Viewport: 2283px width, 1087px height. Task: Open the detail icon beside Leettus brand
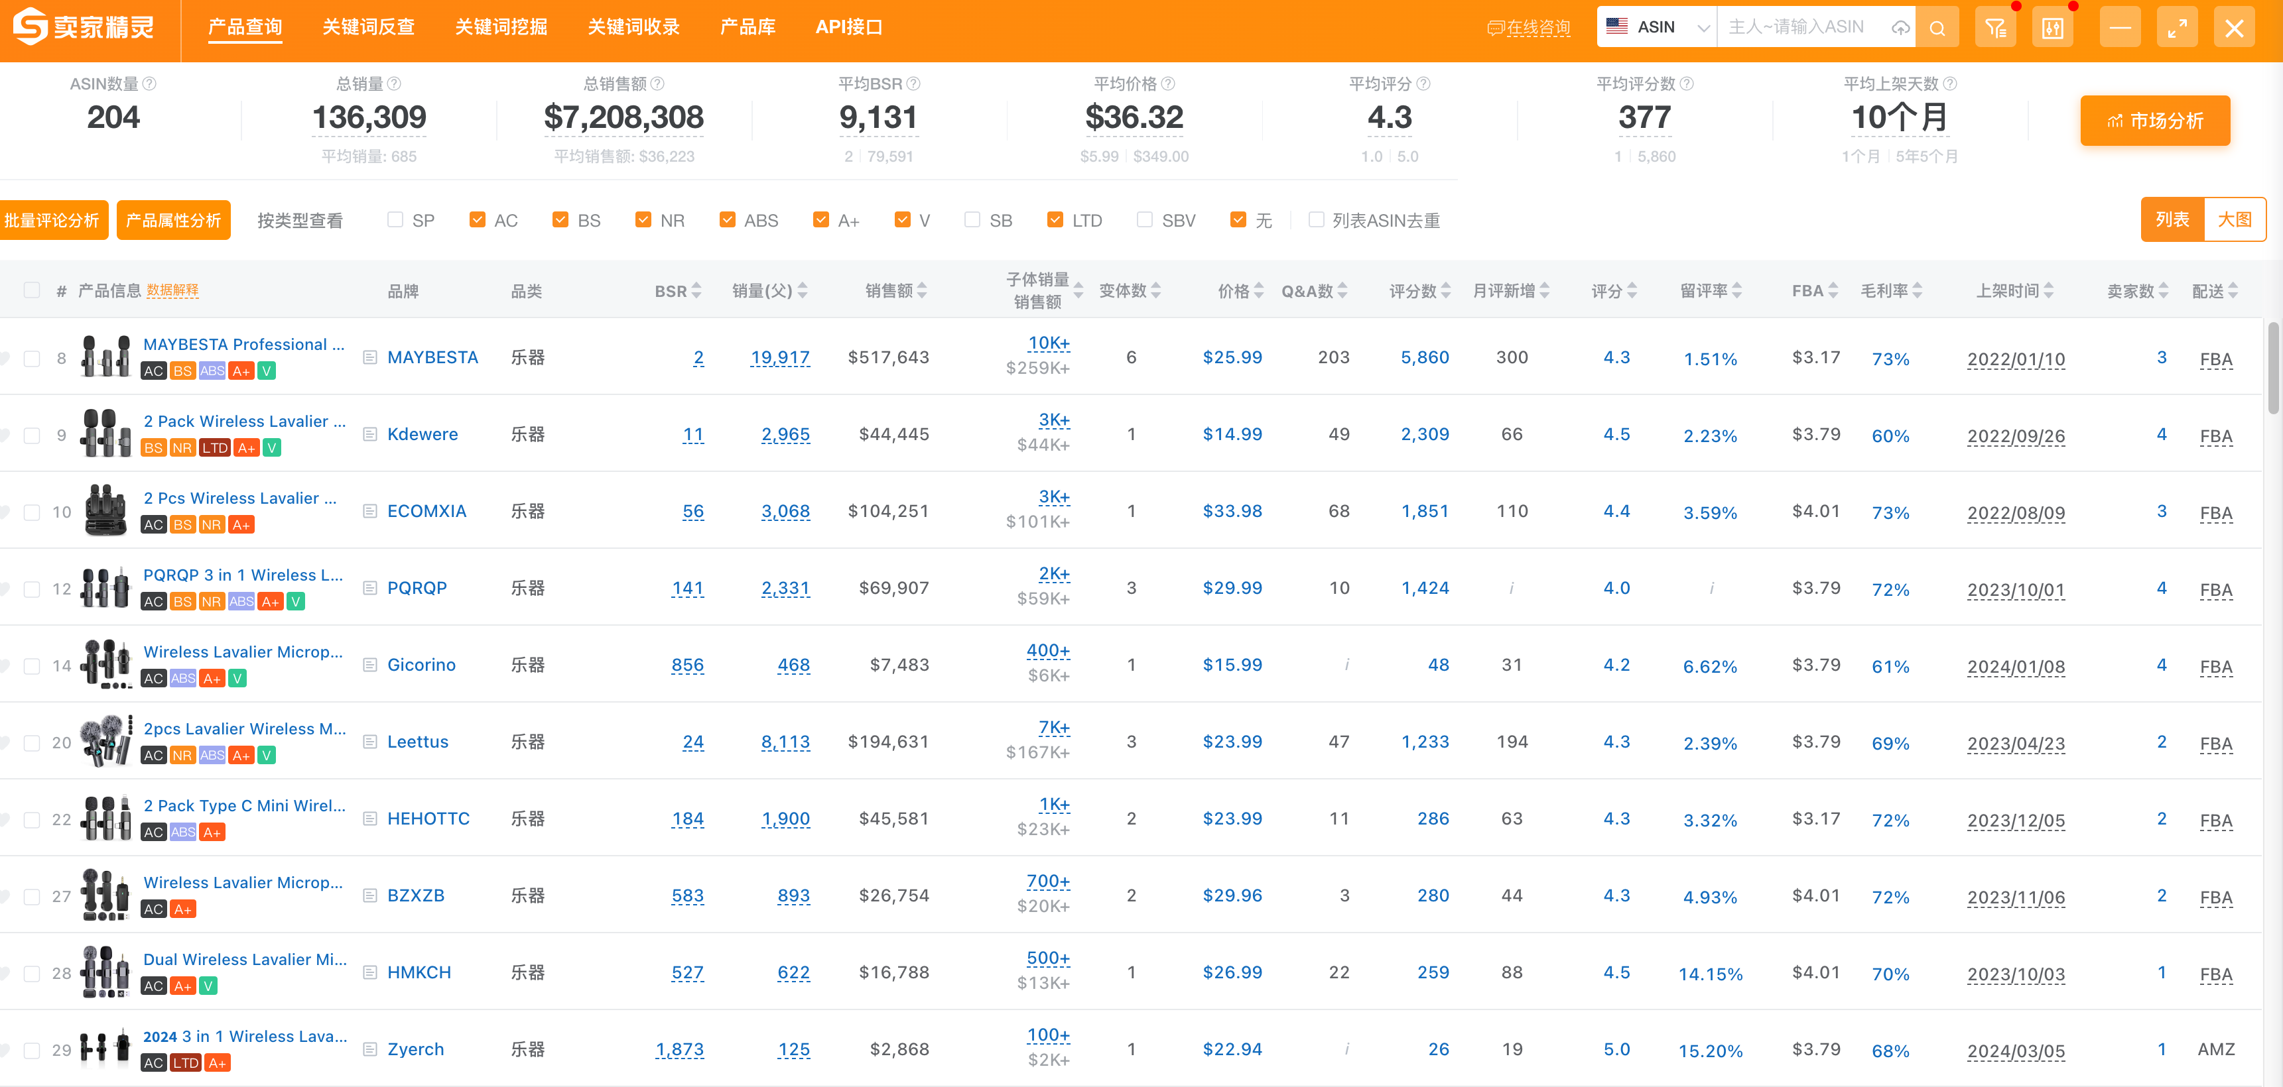point(371,742)
